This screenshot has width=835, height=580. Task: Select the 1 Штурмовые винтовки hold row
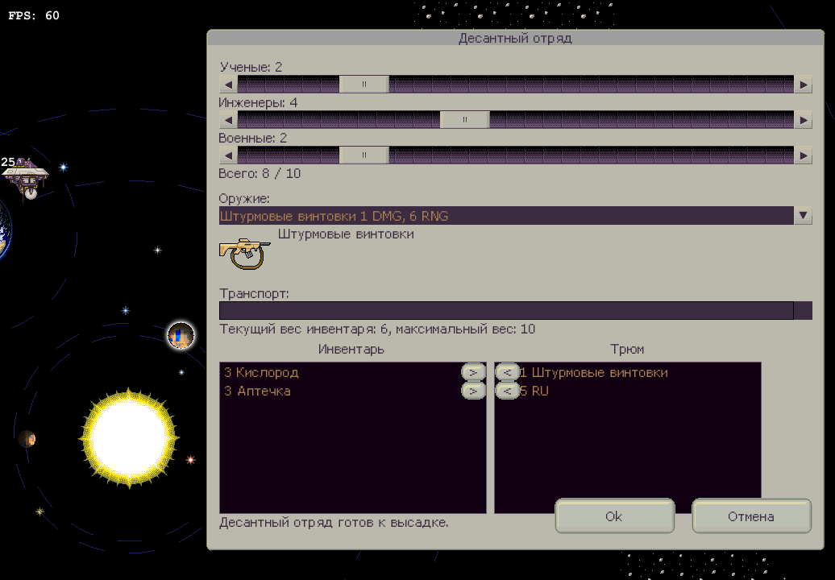pyautogui.click(x=640, y=372)
